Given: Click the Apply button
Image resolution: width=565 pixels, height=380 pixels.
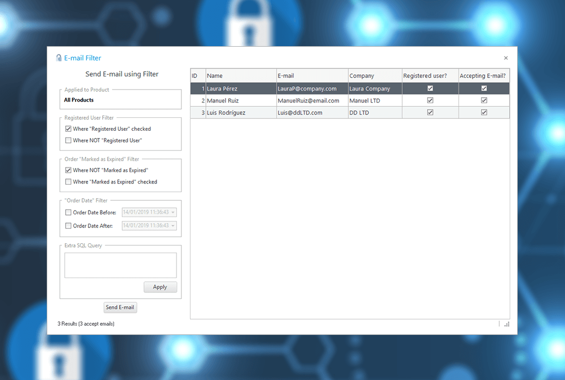Looking at the screenshot, I should 160,287.
